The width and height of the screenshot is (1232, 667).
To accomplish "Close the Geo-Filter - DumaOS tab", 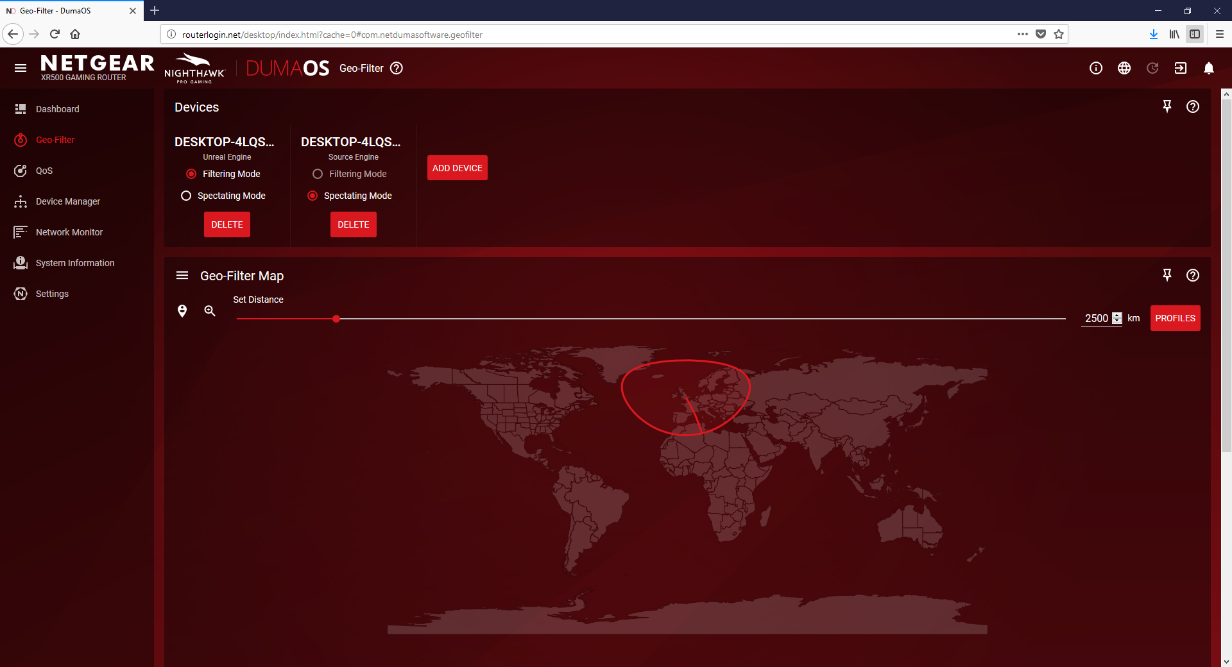I will pos(133,11).
